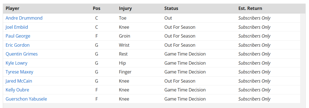Viewport: 309px width, 108px height.
Task: Select the Paul George link
Action: [x=18, y=36]
